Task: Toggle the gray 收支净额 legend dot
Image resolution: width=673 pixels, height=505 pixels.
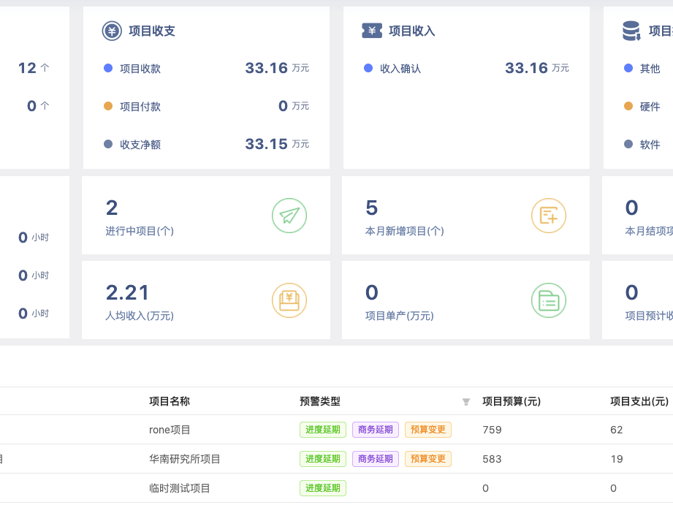Action: (x=108, y=144)
